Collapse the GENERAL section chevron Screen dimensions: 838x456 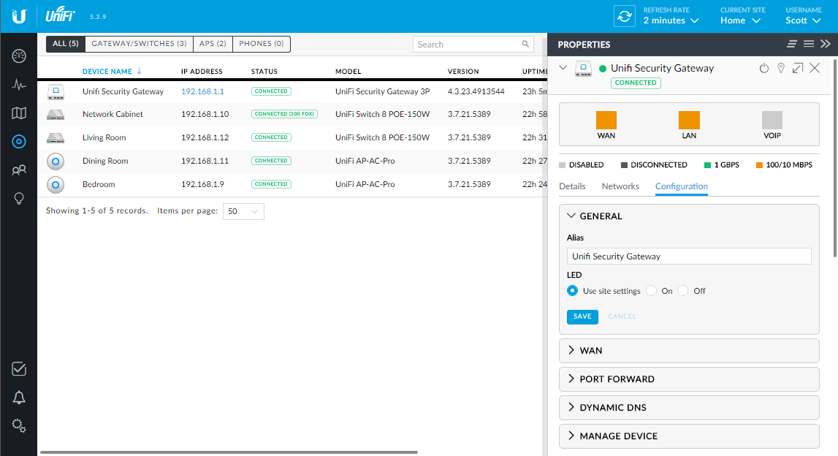click(x=573, y=216)
